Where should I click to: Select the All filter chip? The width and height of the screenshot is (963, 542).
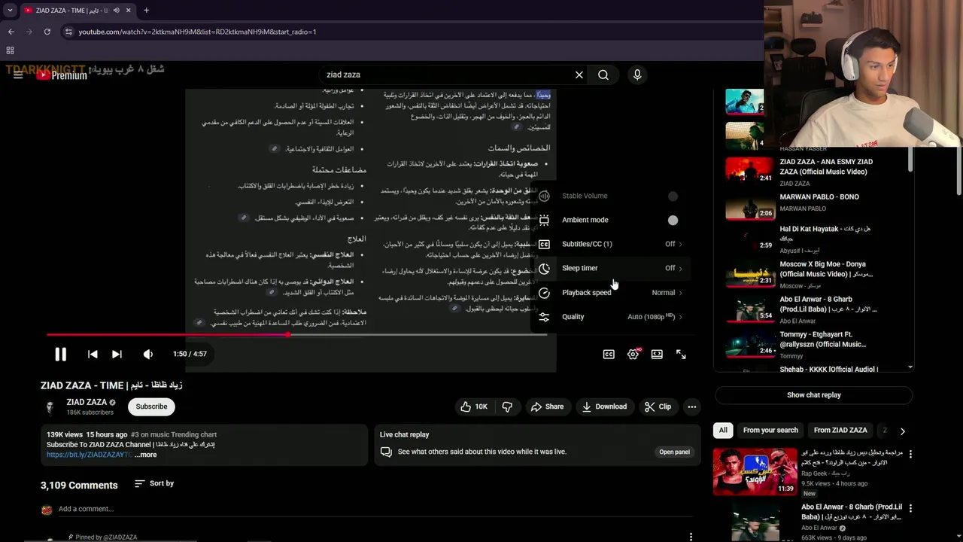(723, 430)
